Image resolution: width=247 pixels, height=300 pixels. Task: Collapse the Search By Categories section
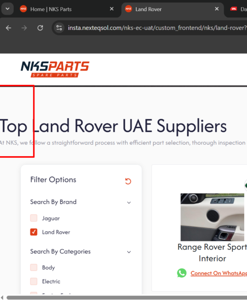click(129, 252)
